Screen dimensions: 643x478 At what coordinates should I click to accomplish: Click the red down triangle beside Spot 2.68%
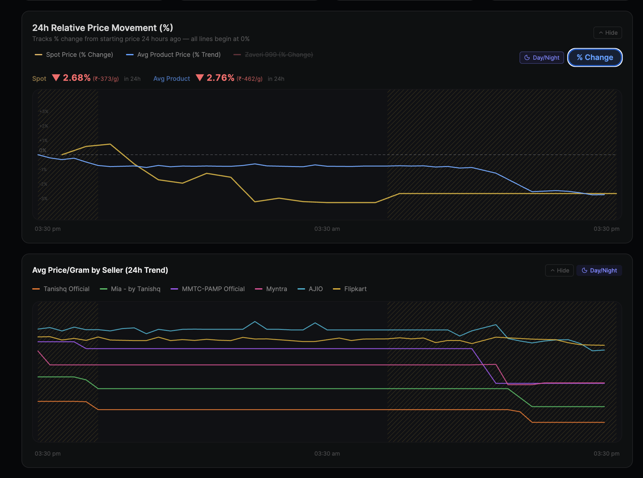point(56,78)
